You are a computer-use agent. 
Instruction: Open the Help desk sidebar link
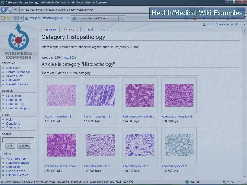13,80
